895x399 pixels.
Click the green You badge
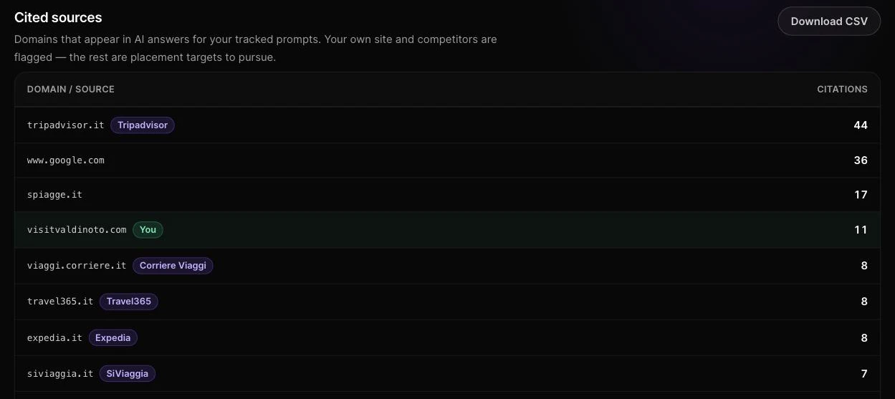click(148, 230)
